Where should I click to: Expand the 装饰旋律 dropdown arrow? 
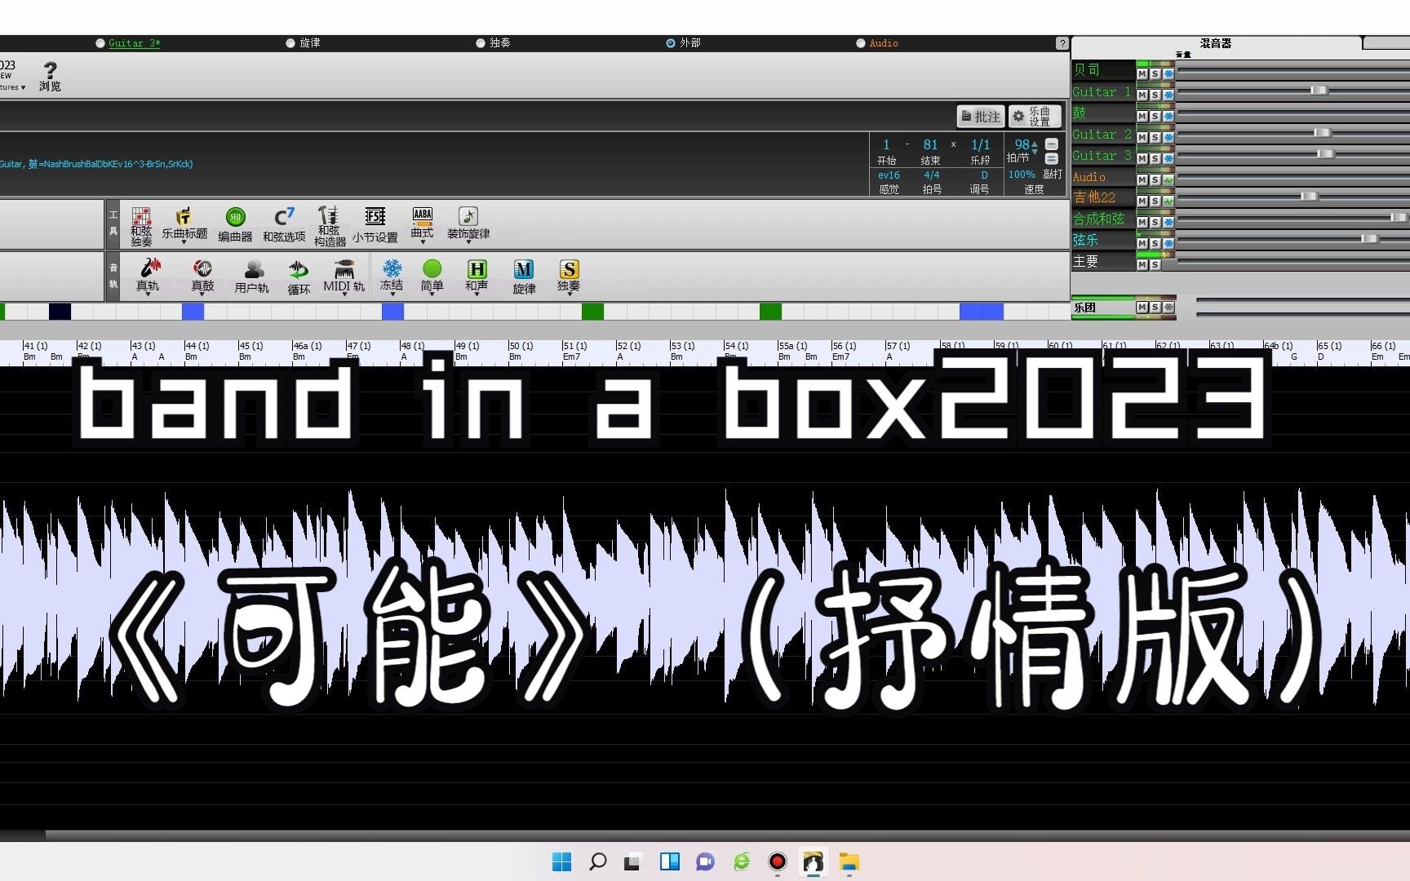[468, 241]
